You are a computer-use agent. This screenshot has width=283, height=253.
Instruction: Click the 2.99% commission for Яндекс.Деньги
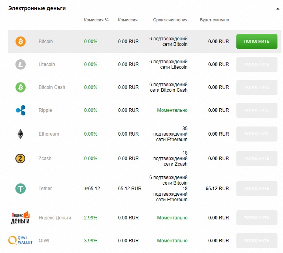[91, 218]
